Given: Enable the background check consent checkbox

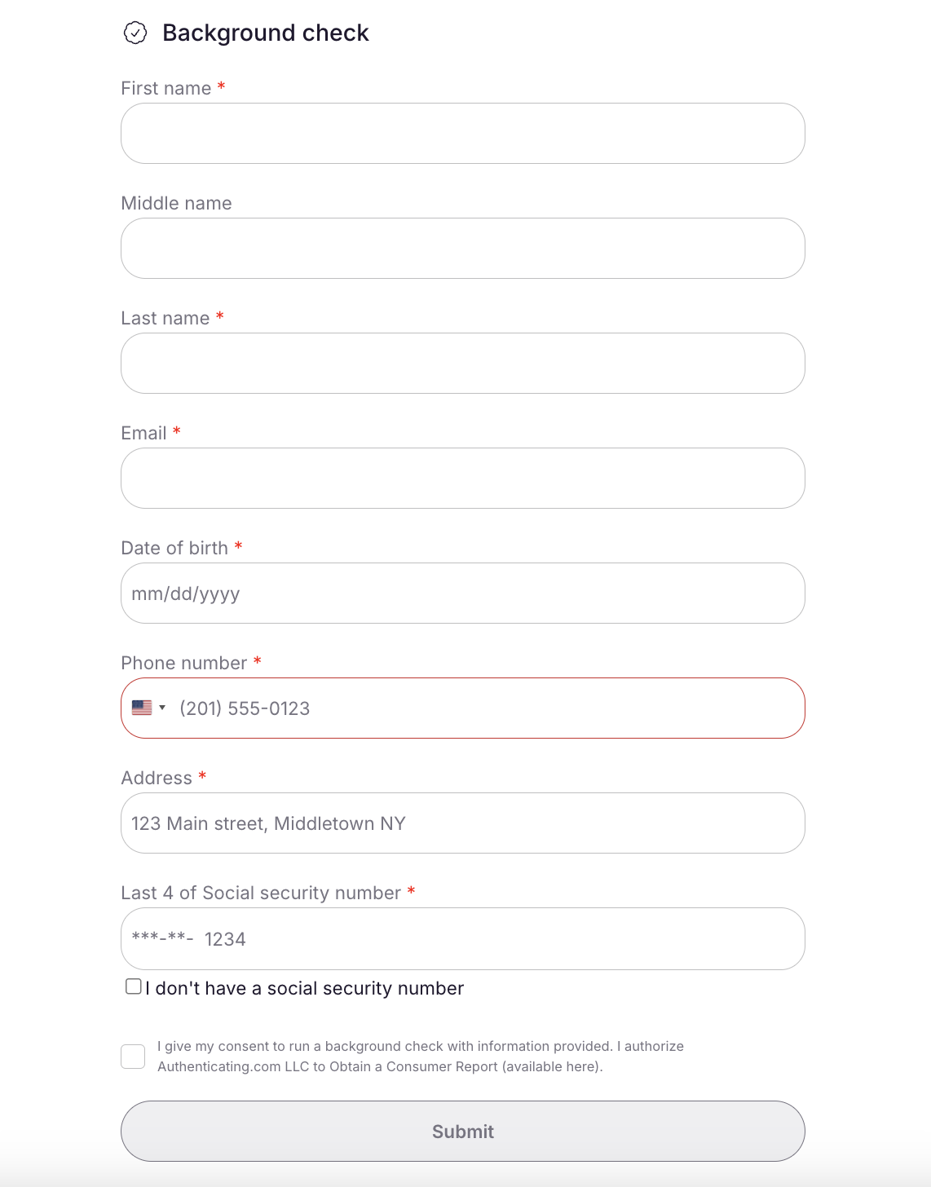Looking at the screenshot, I should click(x=133, y=1055).
